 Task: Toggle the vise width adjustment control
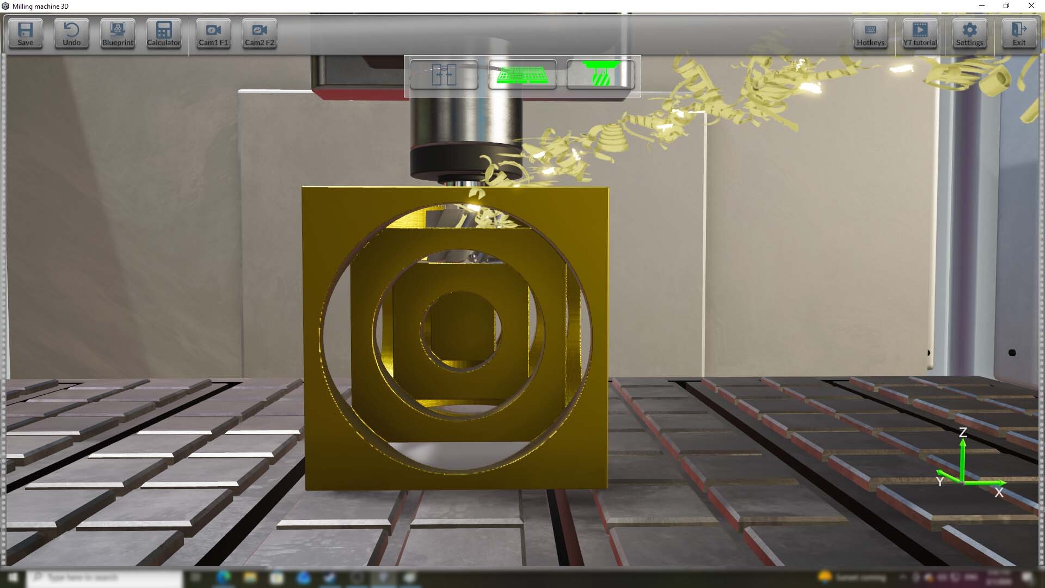click(444, 75)
